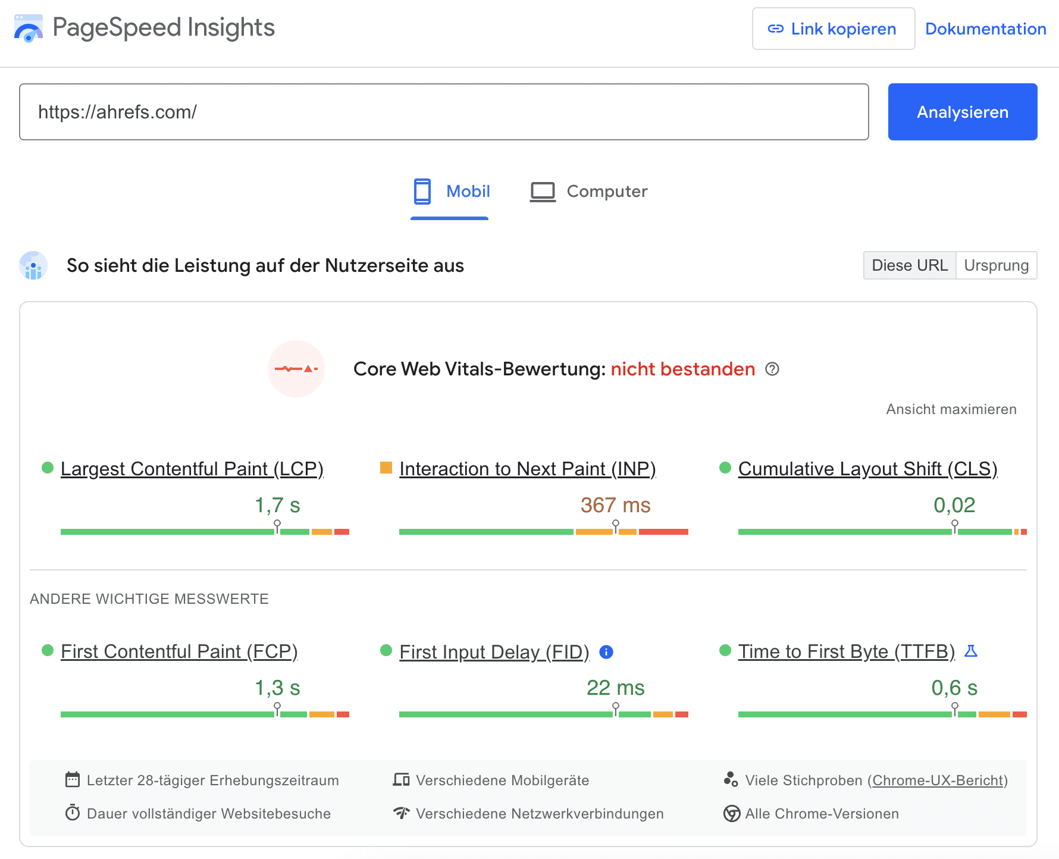Viewport: 1059px width, 859px height.
Task: Click the FCP value 1,3 s
Action: point(277,688)
